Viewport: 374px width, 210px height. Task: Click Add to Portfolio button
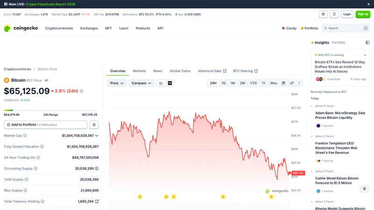45,125
